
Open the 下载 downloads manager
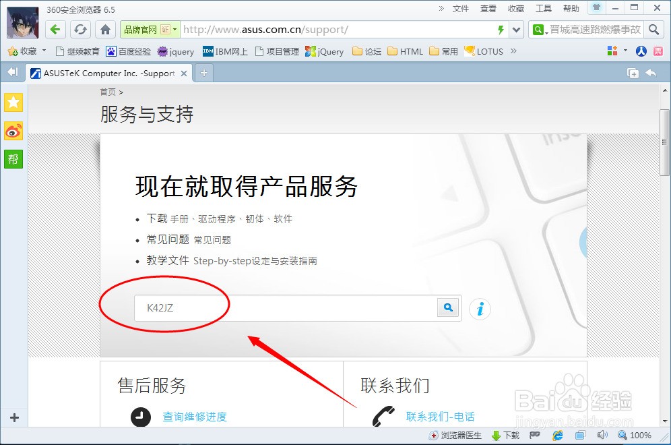click(505, 436)
